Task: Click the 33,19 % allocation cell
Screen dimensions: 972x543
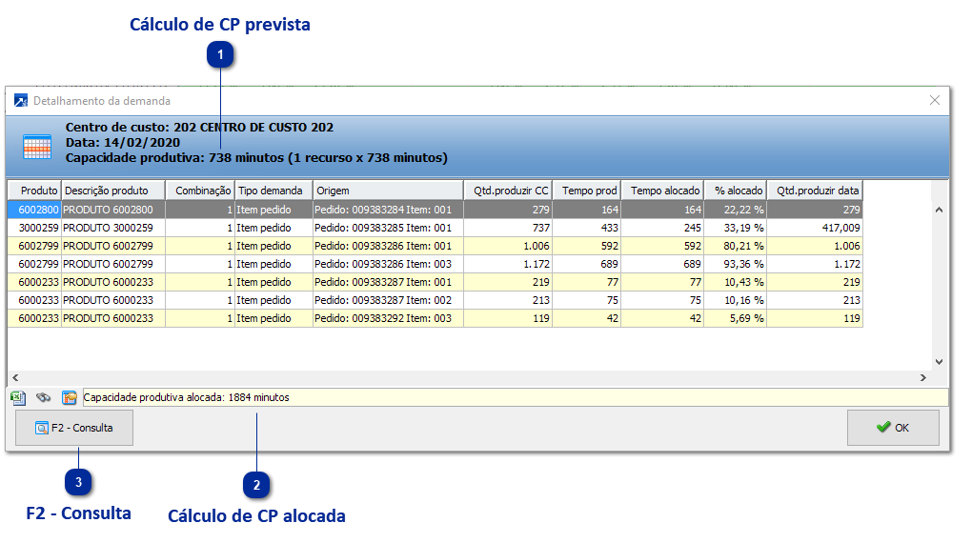Action: click(736, 228)
